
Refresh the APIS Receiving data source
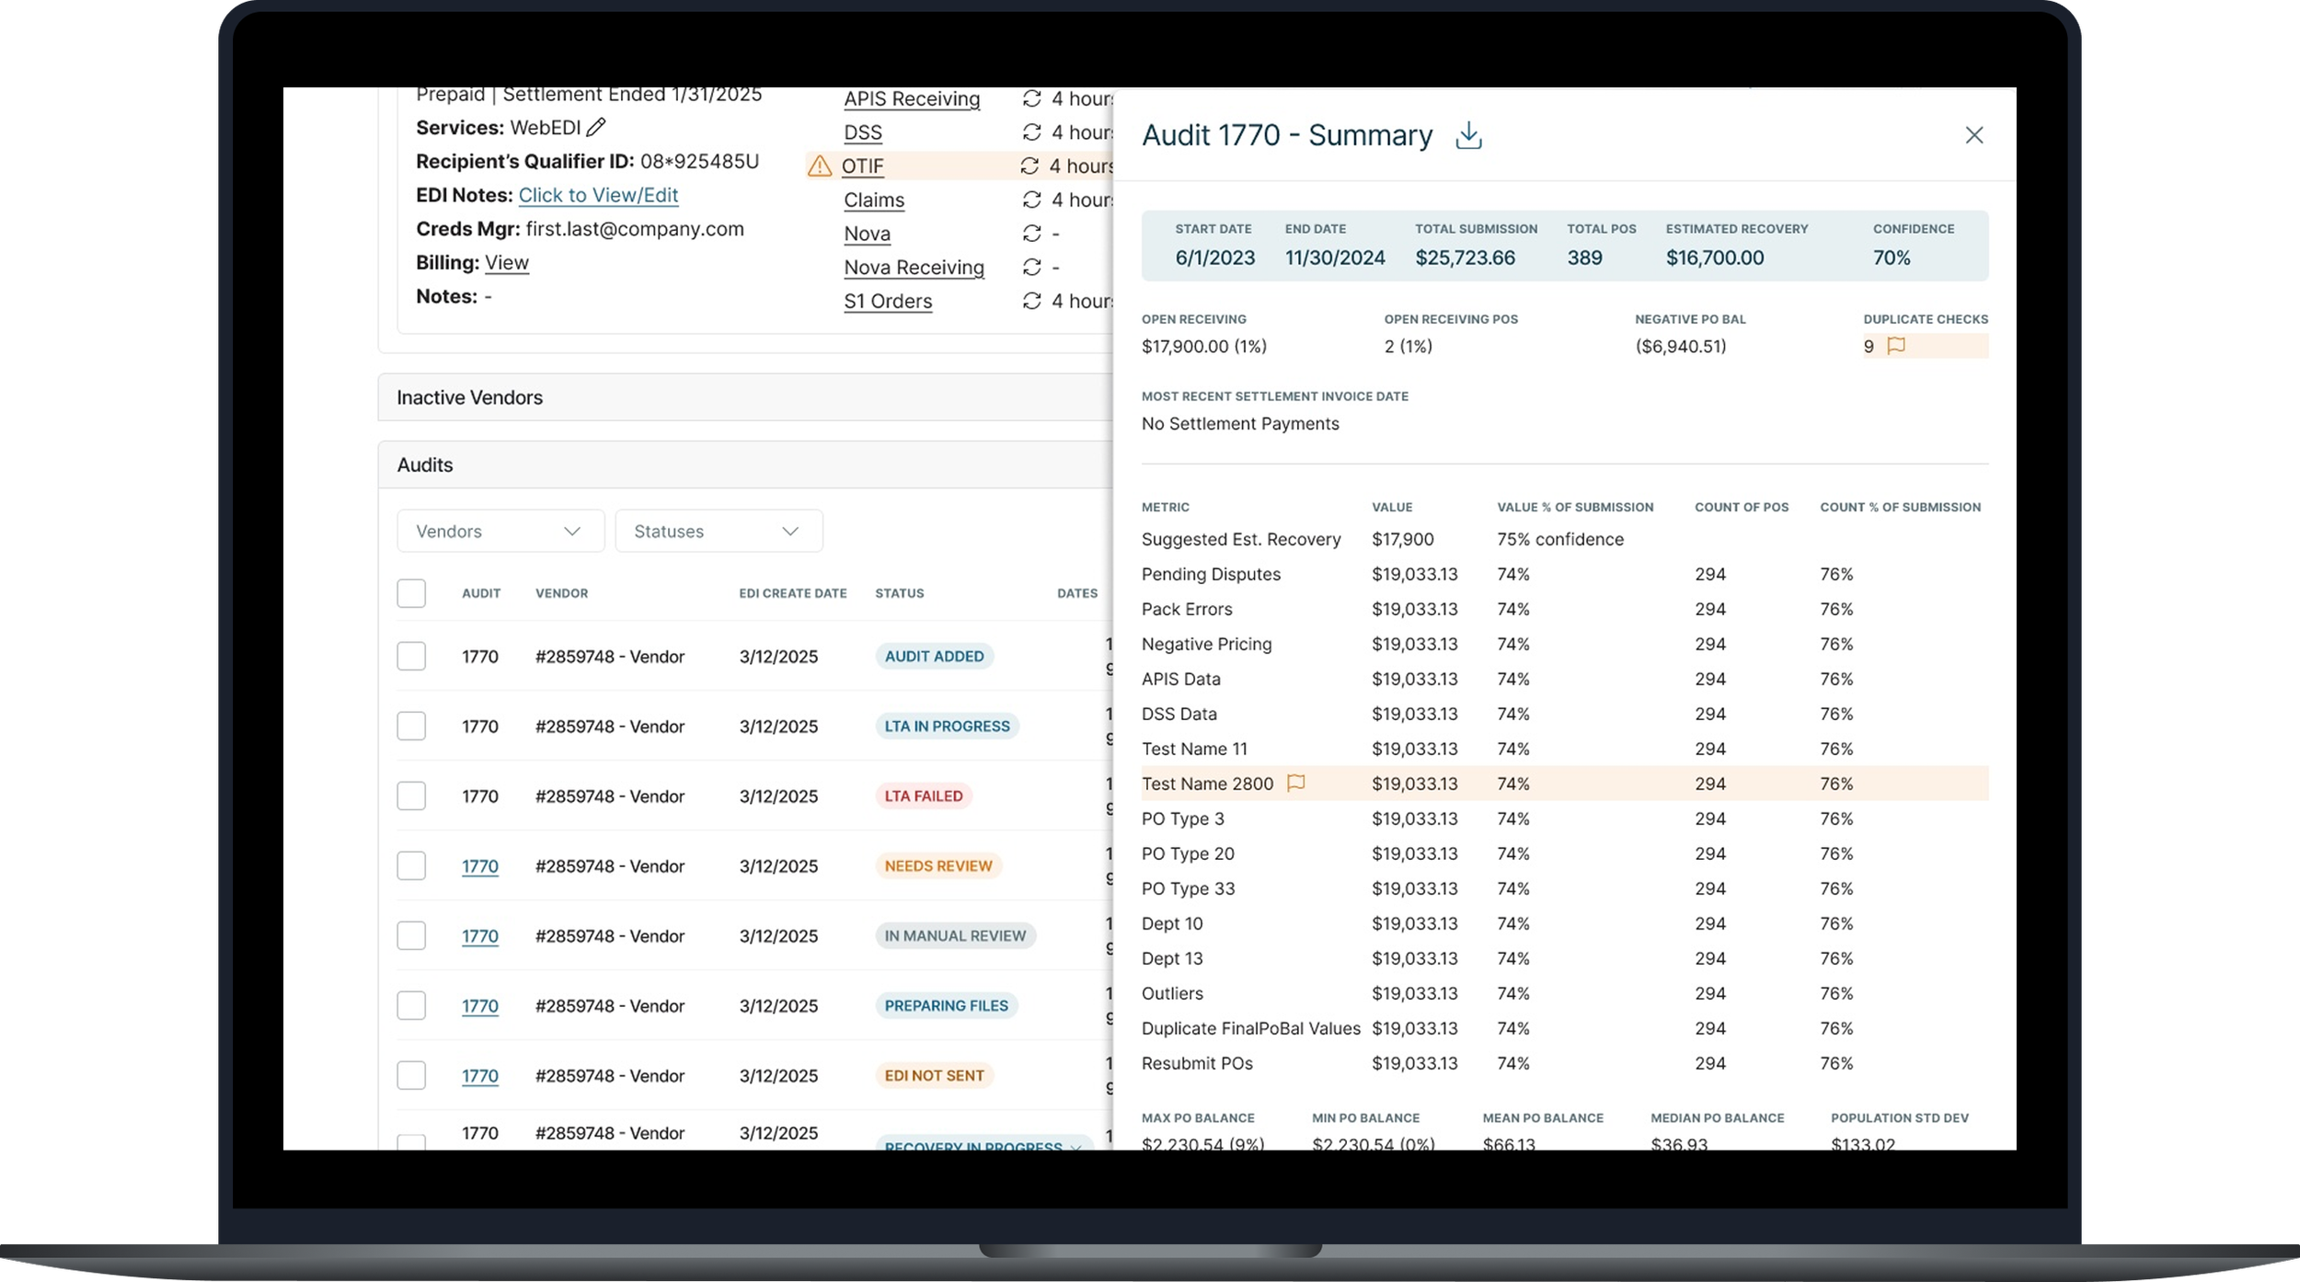click(x=1031, y=98)
